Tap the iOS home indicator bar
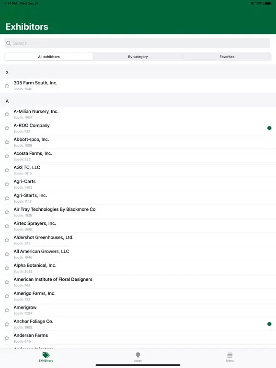The width and height of the screenshot is (276, 368). tap(138, 365)
